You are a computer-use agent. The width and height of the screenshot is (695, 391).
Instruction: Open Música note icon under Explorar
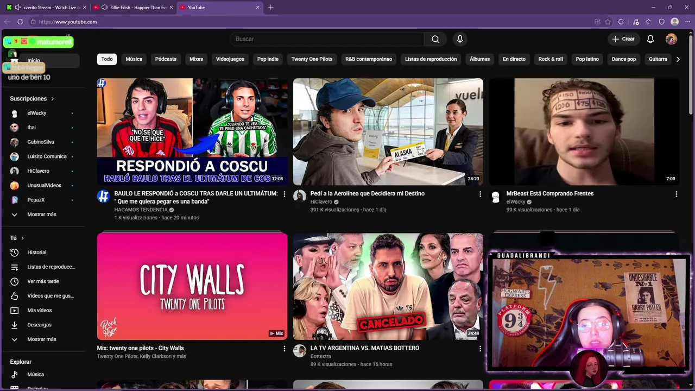(x=15, y=375)
